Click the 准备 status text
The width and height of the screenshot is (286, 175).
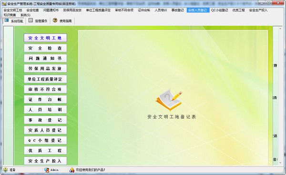(x=12, y=170)
